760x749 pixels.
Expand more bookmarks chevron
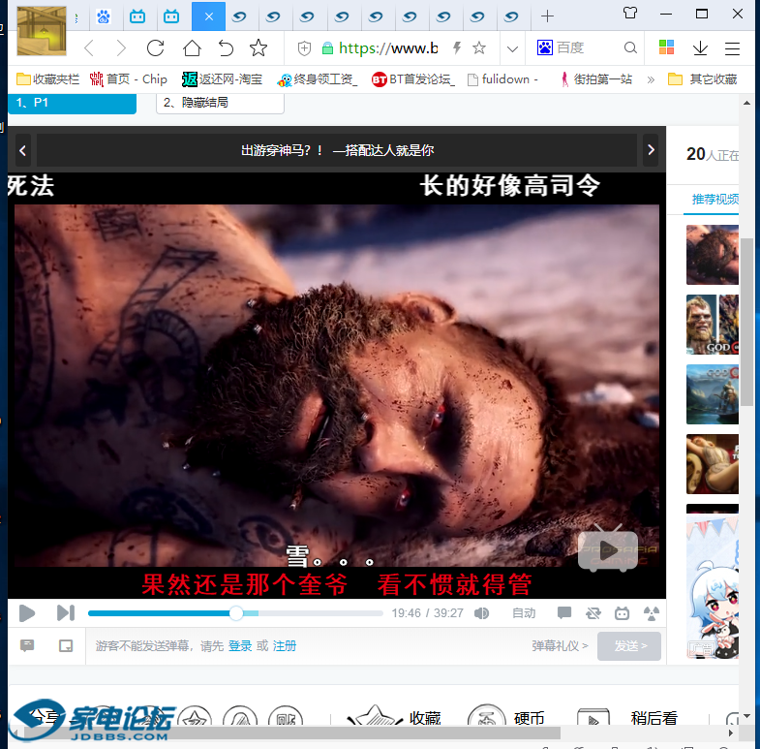click(651, 79)
